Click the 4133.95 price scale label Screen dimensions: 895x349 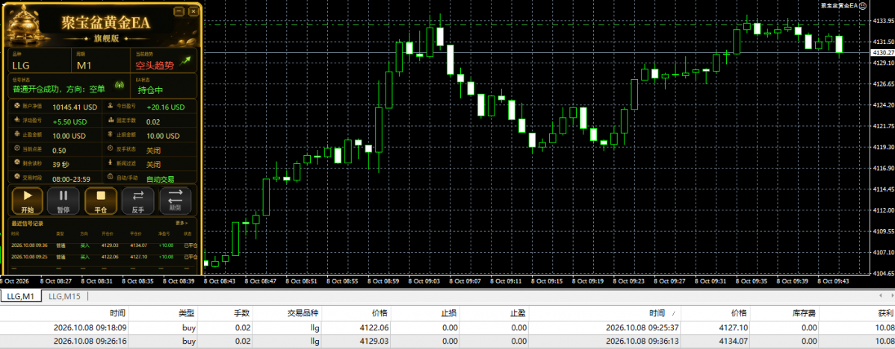coord(882,21)
